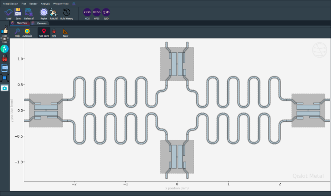Screen dimensions: 331x196
Task: Open the HFSS renderer
Action: click(97, 14)
